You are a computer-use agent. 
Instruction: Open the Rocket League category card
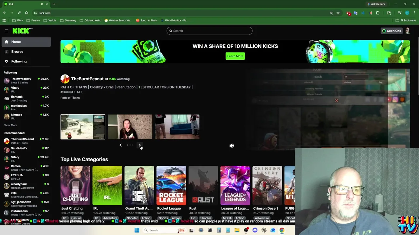tap(171, 185)
